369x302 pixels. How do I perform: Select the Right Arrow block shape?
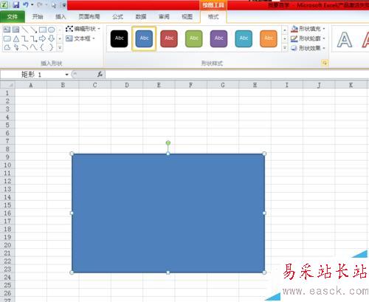[x=43, y=38]
